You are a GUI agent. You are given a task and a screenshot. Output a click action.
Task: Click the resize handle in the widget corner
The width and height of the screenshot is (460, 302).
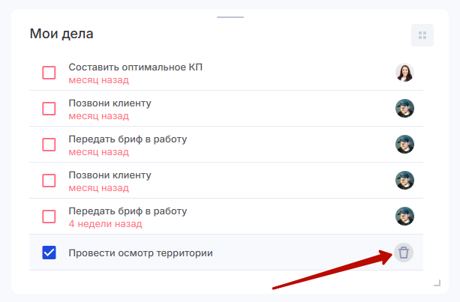click(437, 283)
